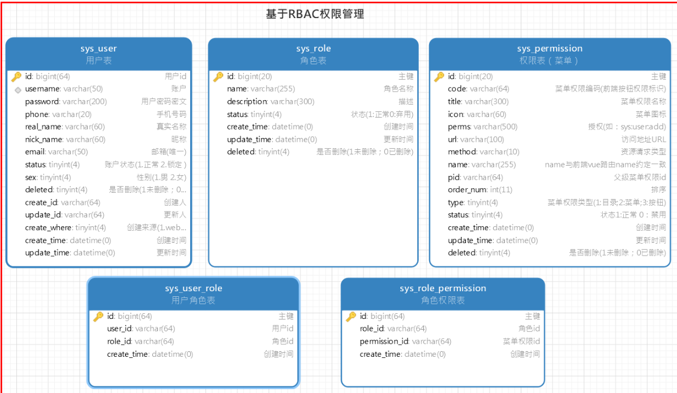
Task: Click the diagram title 基于RBAC权限管理
Action: [315, 14]
